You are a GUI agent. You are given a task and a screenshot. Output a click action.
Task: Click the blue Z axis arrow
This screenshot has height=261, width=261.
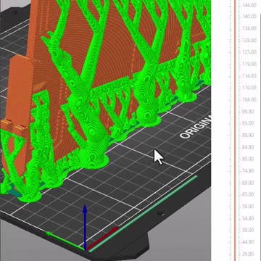coord(85,227)
